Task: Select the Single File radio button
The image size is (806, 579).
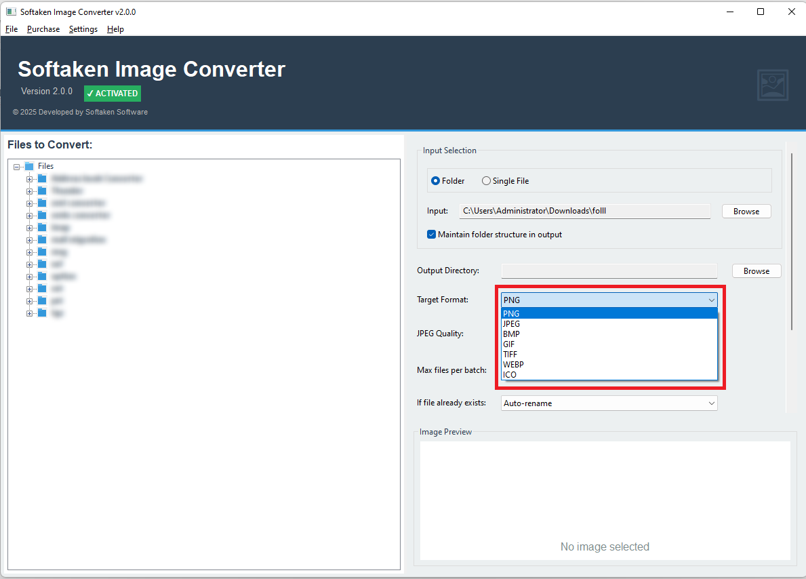Action: [505, 181]
